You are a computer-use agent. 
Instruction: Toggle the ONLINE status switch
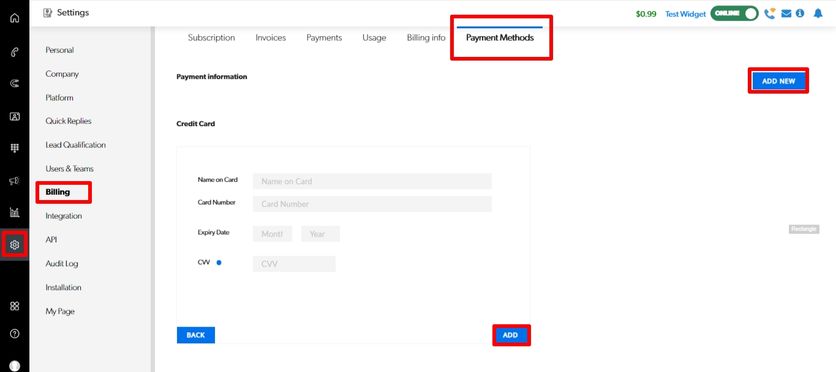[734, 13]
